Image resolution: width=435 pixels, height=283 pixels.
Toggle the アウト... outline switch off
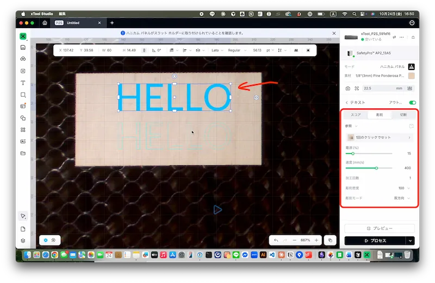(x=412, y=102)
